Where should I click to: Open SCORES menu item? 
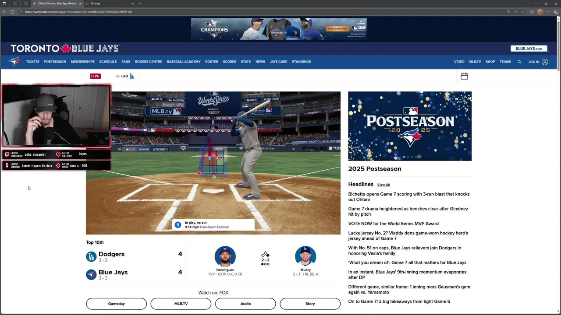click(229, 62)
